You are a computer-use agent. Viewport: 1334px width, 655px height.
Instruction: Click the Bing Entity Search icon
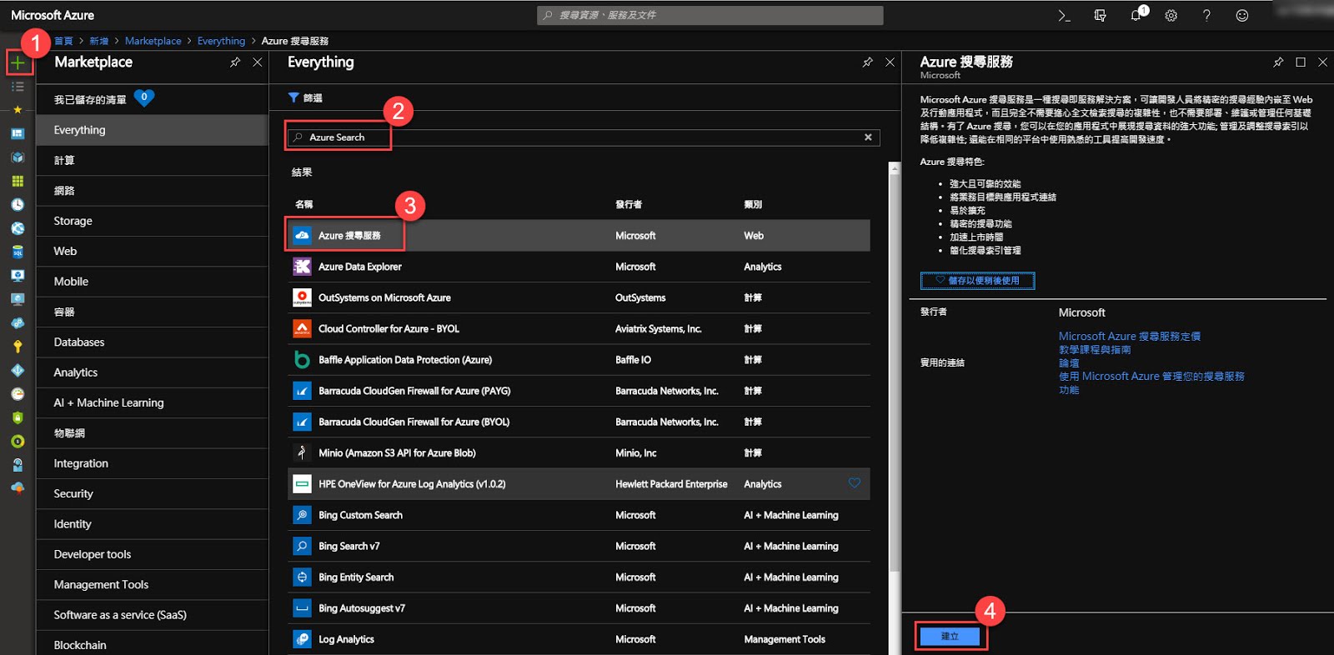pos(302,577)
